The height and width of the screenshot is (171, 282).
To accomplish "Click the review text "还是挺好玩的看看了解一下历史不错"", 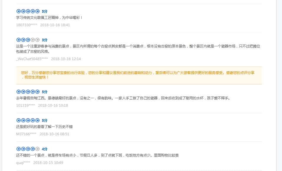I will pyautogui.click(x=44, y=127).
